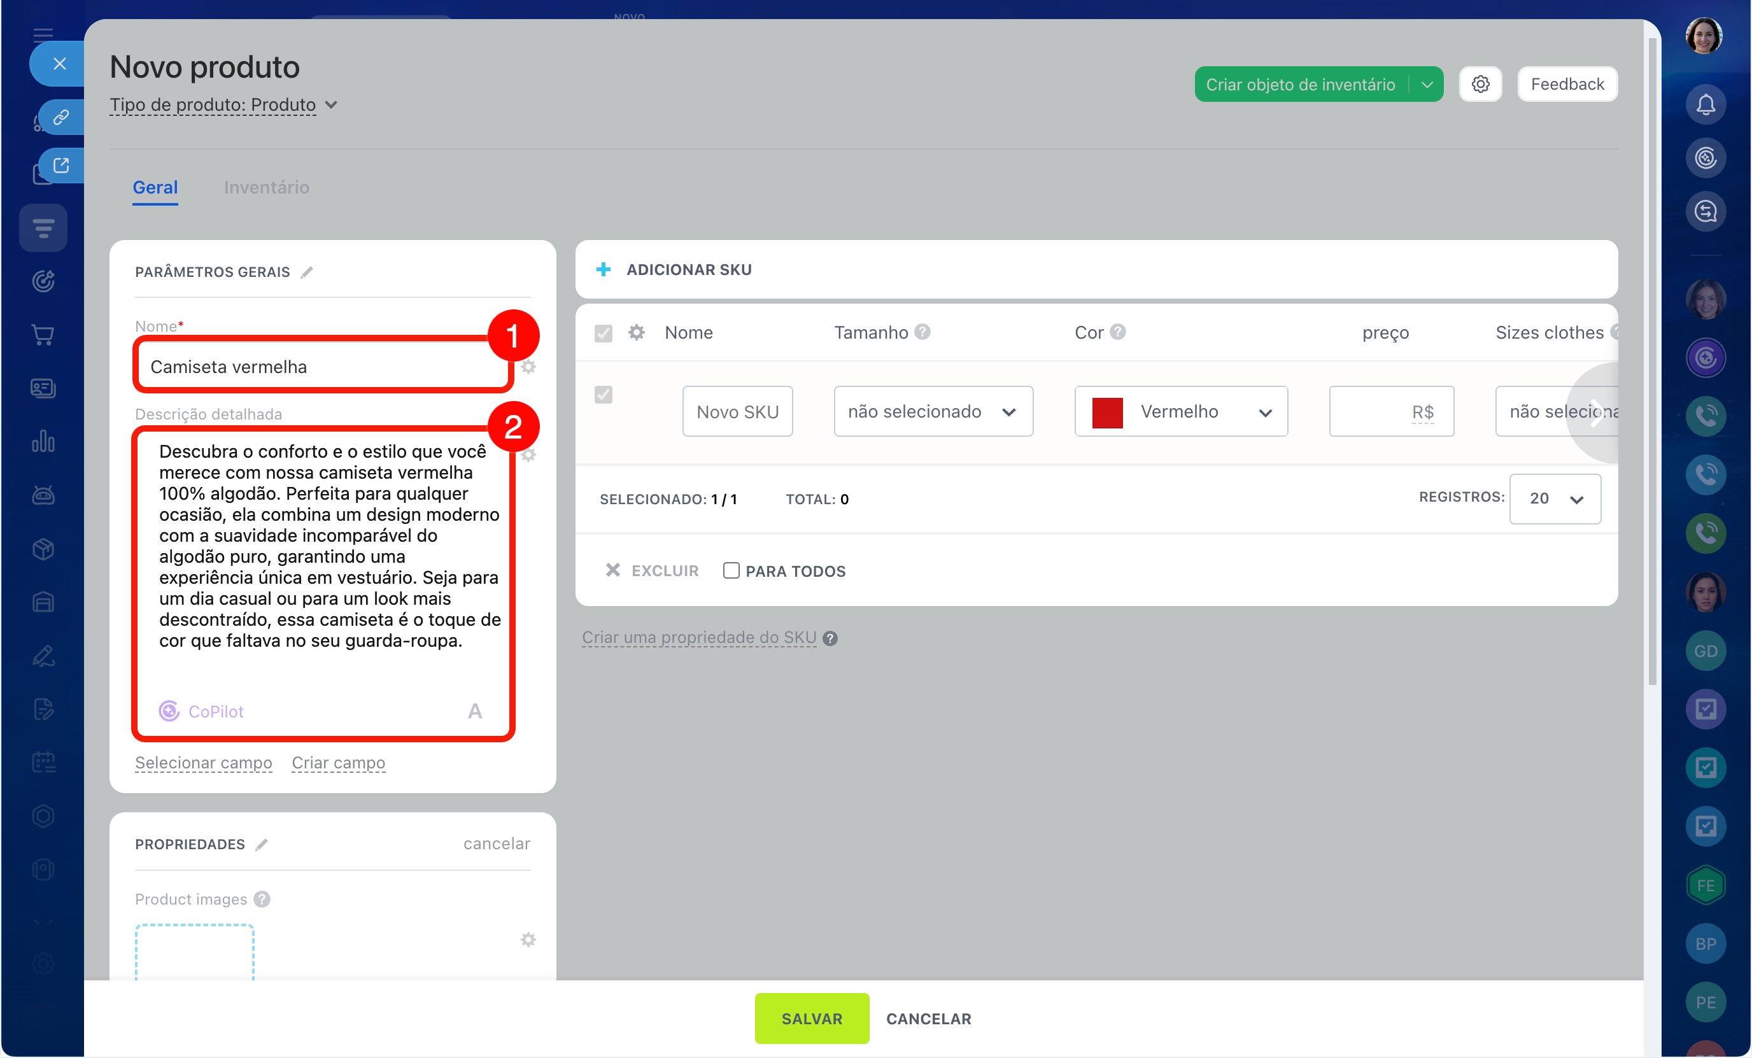Click the red Vermelho color swatch
The image size is (1752, 1058).
(1106, 413)
